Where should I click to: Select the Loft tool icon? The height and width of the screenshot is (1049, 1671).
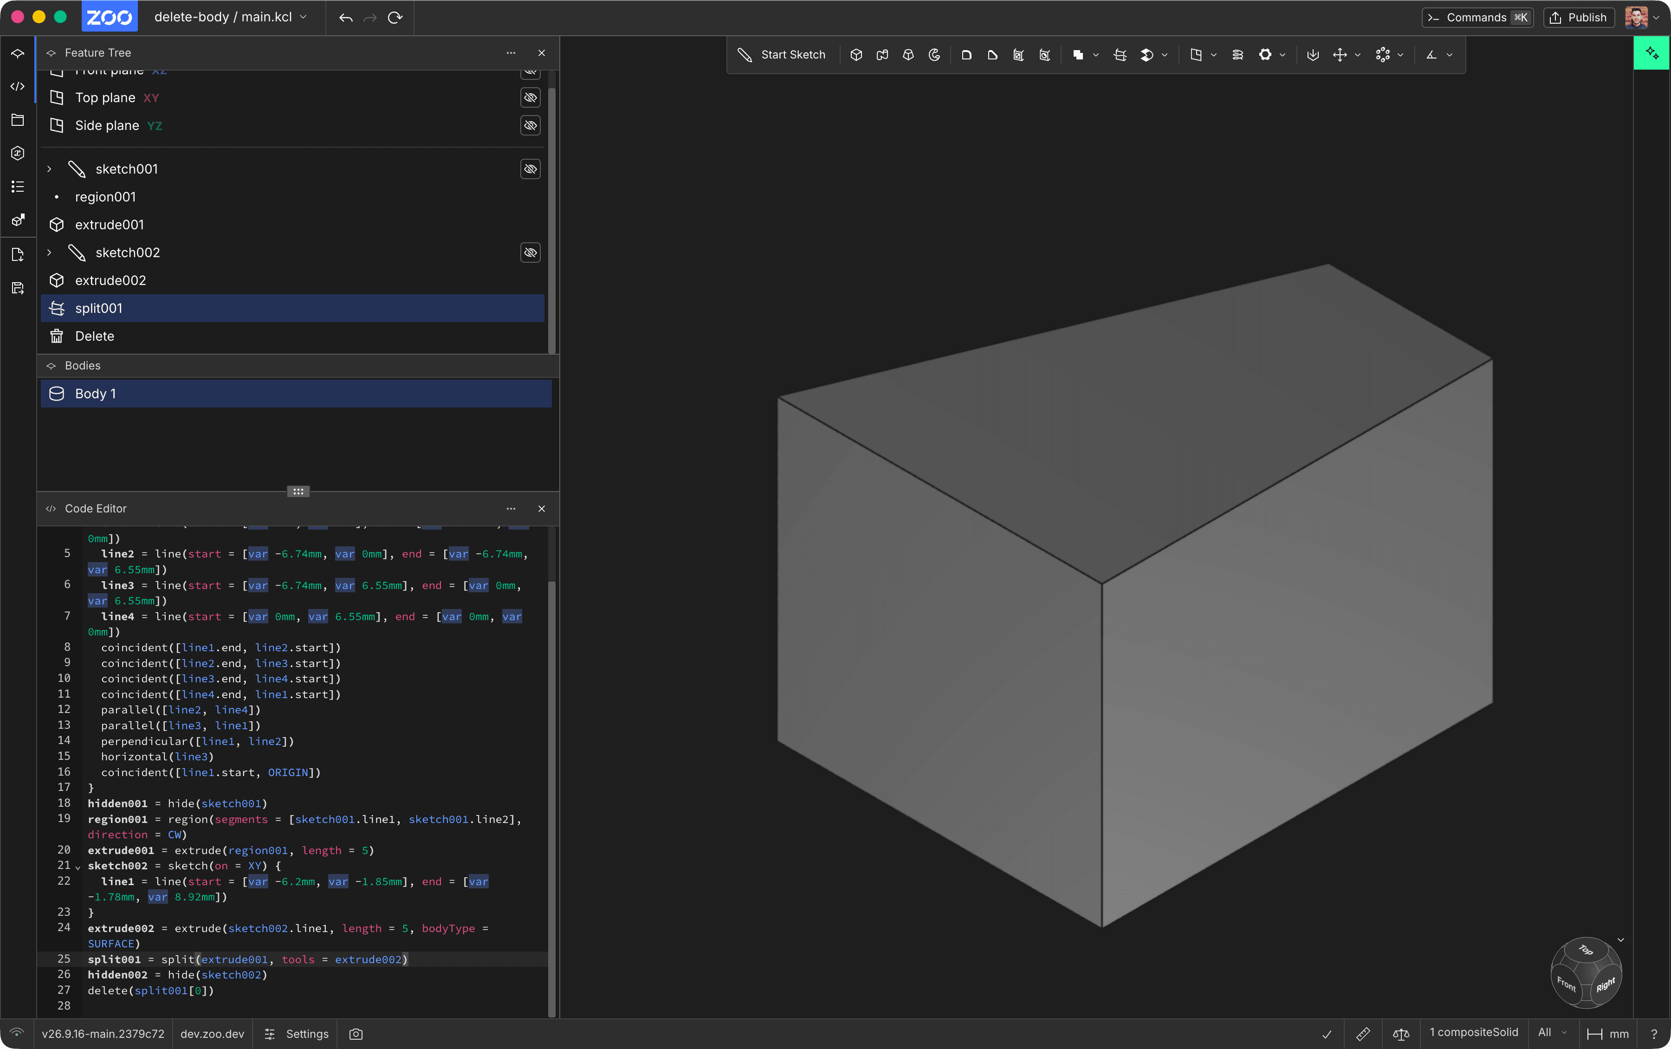pyautogui.click(x=908, y=55)
